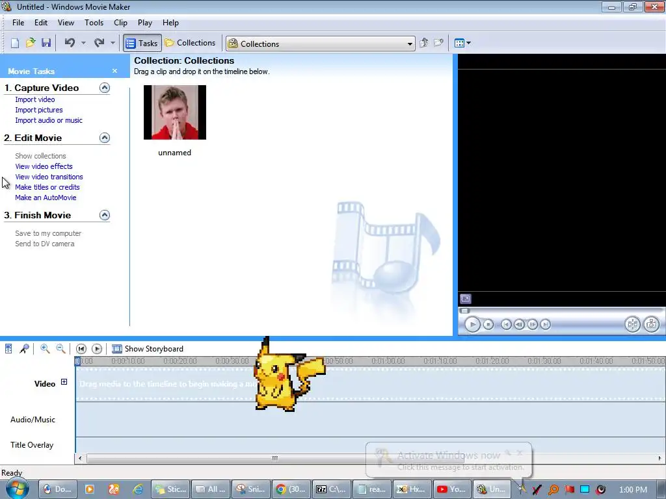Screen dimensions: 666x499
Task: Collapse the Finish Movie section
Action: (x=105, y=215)
